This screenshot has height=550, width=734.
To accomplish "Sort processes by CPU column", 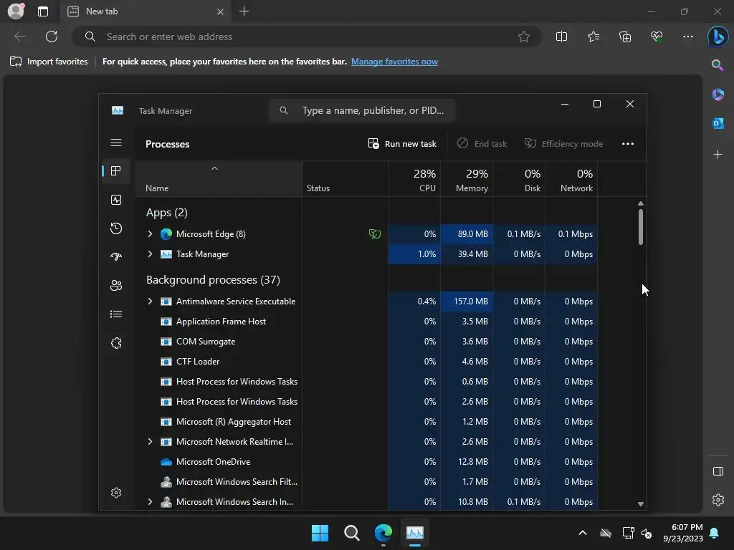I will (x=414, y=179).
